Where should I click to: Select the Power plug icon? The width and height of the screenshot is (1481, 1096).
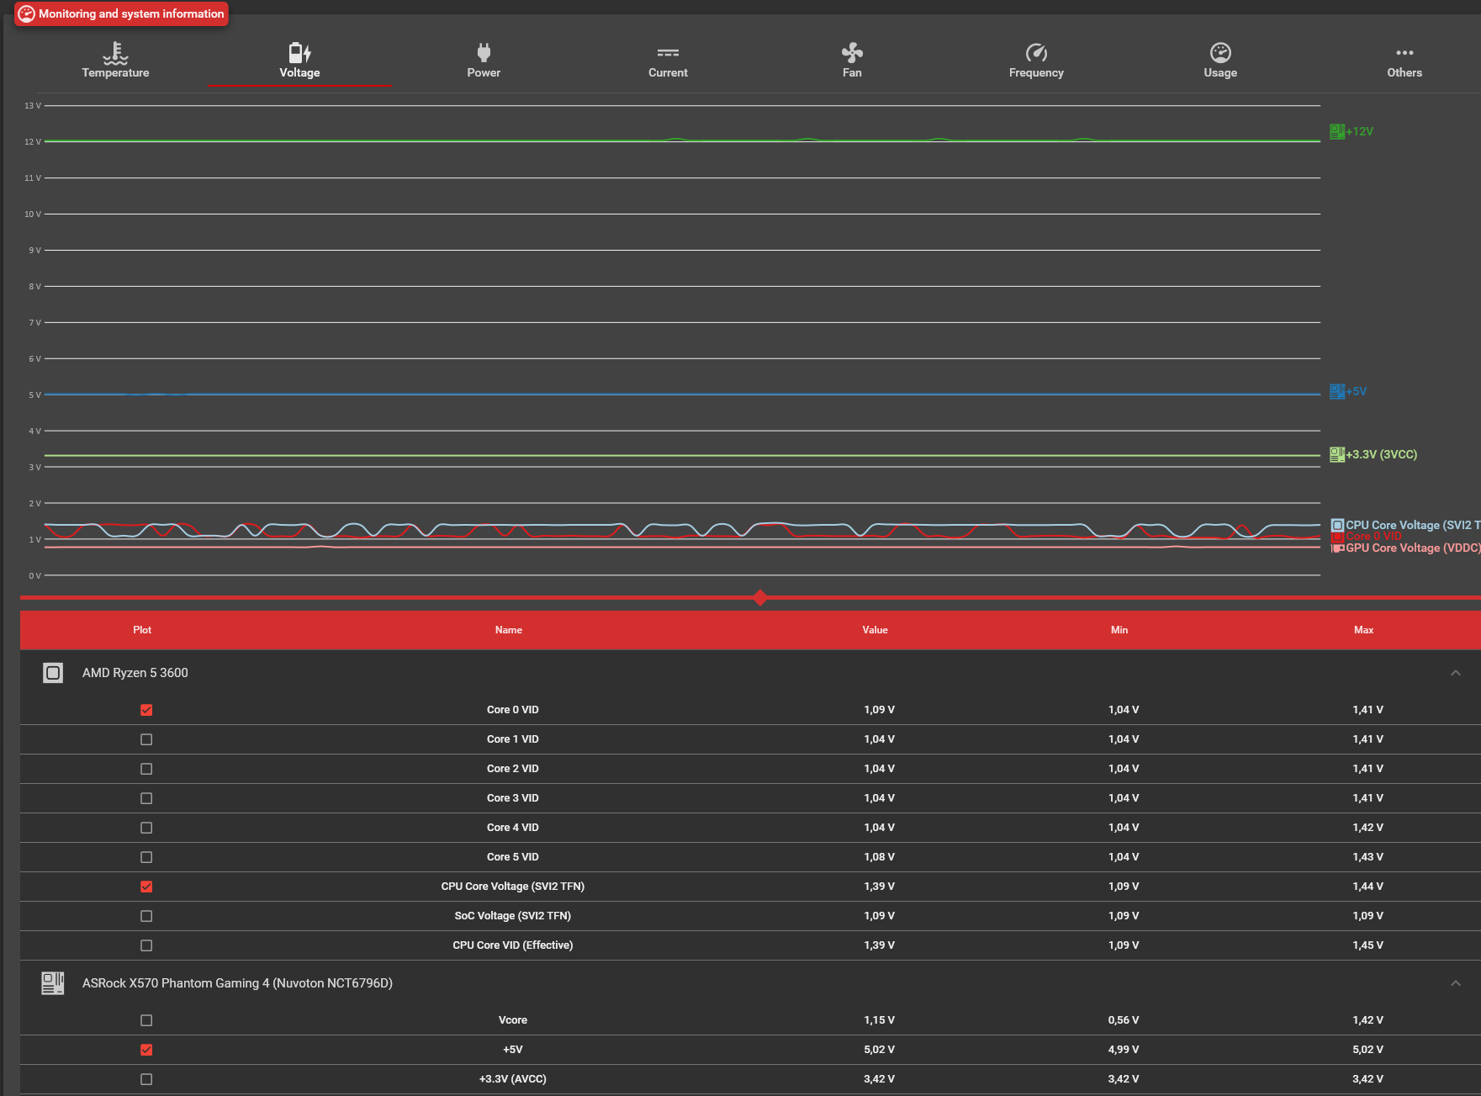(484, 53)
